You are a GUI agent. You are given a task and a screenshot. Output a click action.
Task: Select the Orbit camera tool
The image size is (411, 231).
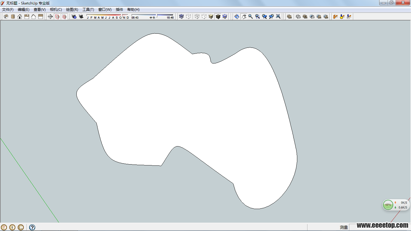pos(236,17)
